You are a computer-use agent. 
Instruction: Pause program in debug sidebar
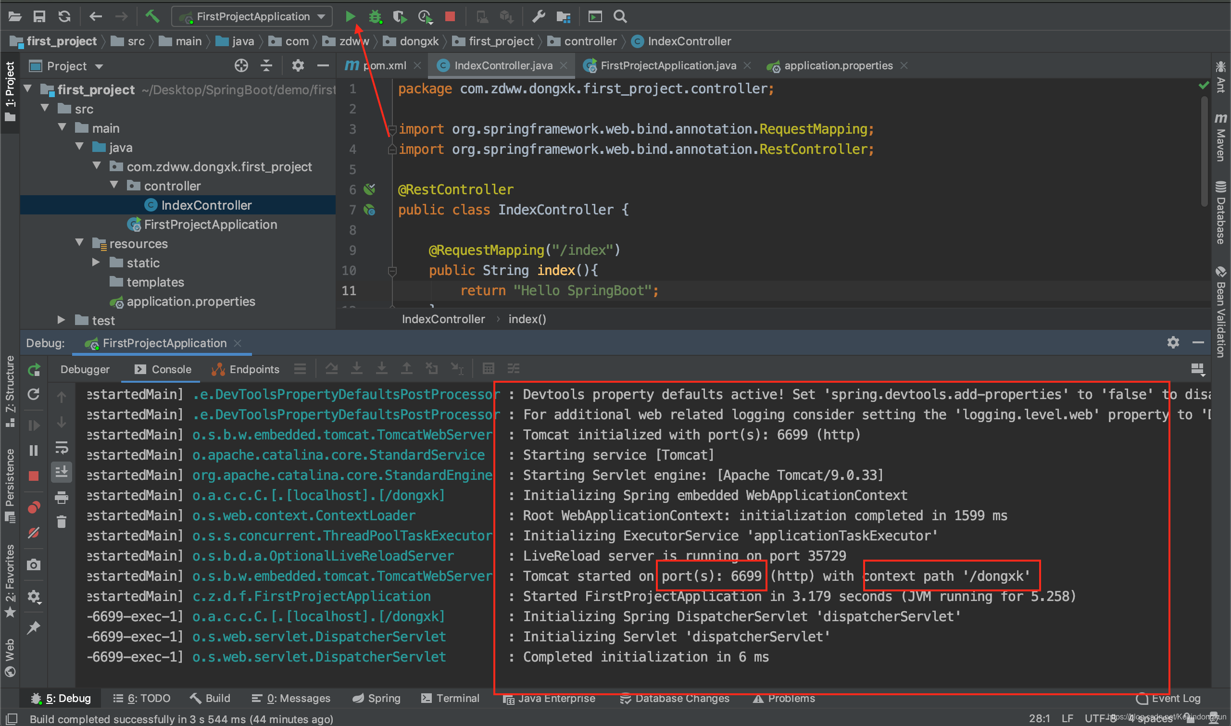(34, 450)
